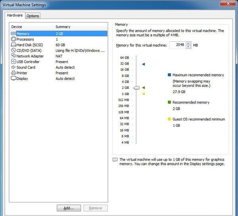This screenshot has width=238, height=216.
Task: Click the 16 MB slider scale label
Action: coord(124,130)
